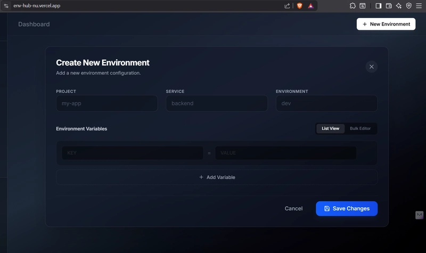The image size is (426, 253).
Task: Click the Brave VPN shield icon
Action: pyautogui.click(x=409, y=6)
